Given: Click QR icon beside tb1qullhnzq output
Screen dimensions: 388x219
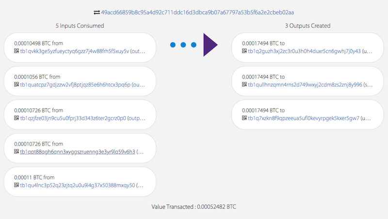Looking at the screenshot, I should (x=244, y=84).
